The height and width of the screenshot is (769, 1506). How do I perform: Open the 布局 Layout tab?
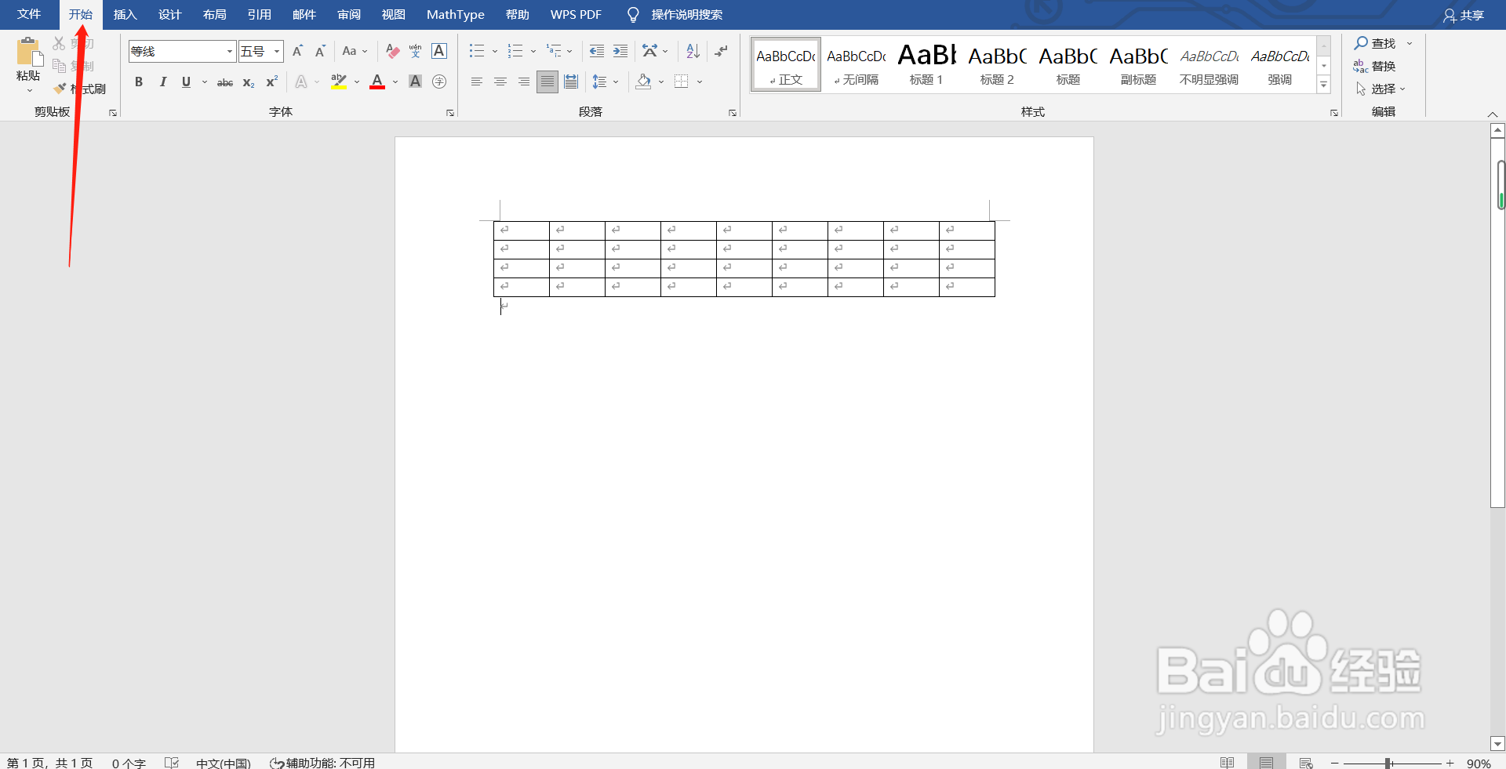pyautogui.click(x=214, y=14)
